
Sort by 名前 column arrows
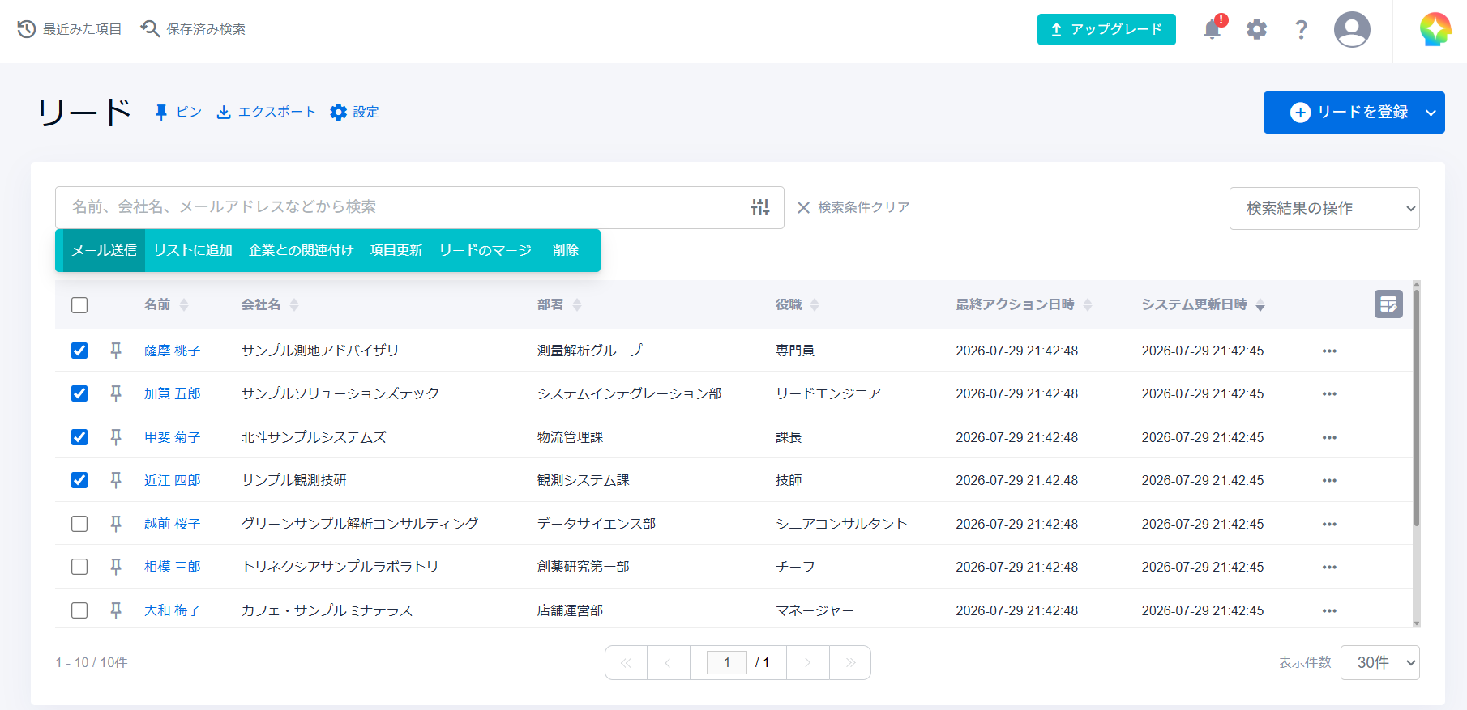[184, 304]
